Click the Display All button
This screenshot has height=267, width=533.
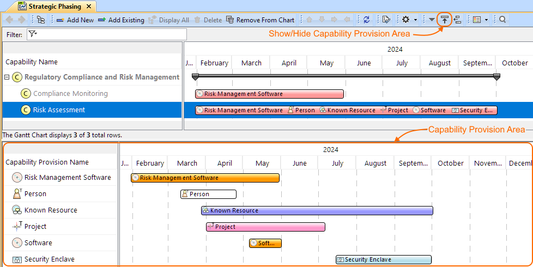tap(169, 20)
